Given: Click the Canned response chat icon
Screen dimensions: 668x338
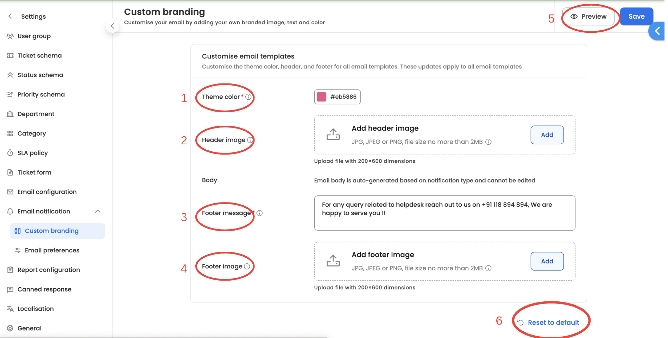Looking at the screenshot, I should pyautogui.click(x=10, y=289).
